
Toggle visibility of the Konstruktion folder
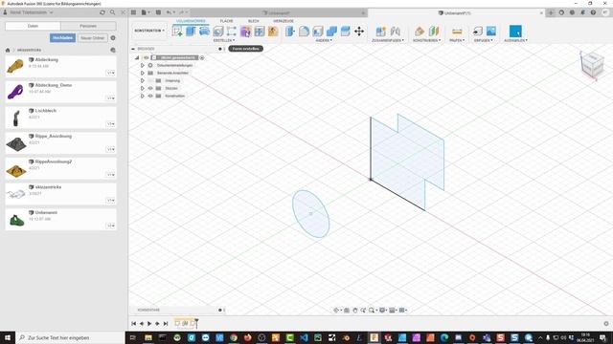click(x=150, y=96)
